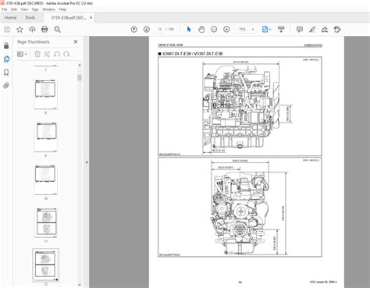Switch to the Tools tab
370x288 pixels.
[30, 18]
